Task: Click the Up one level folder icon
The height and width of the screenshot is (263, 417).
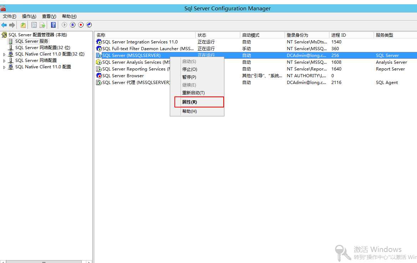Action: coord(23,25)
